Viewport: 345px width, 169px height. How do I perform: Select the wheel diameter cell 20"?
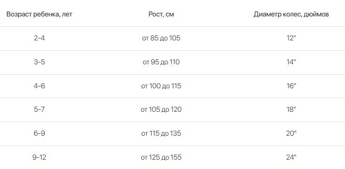coord(291,133)
